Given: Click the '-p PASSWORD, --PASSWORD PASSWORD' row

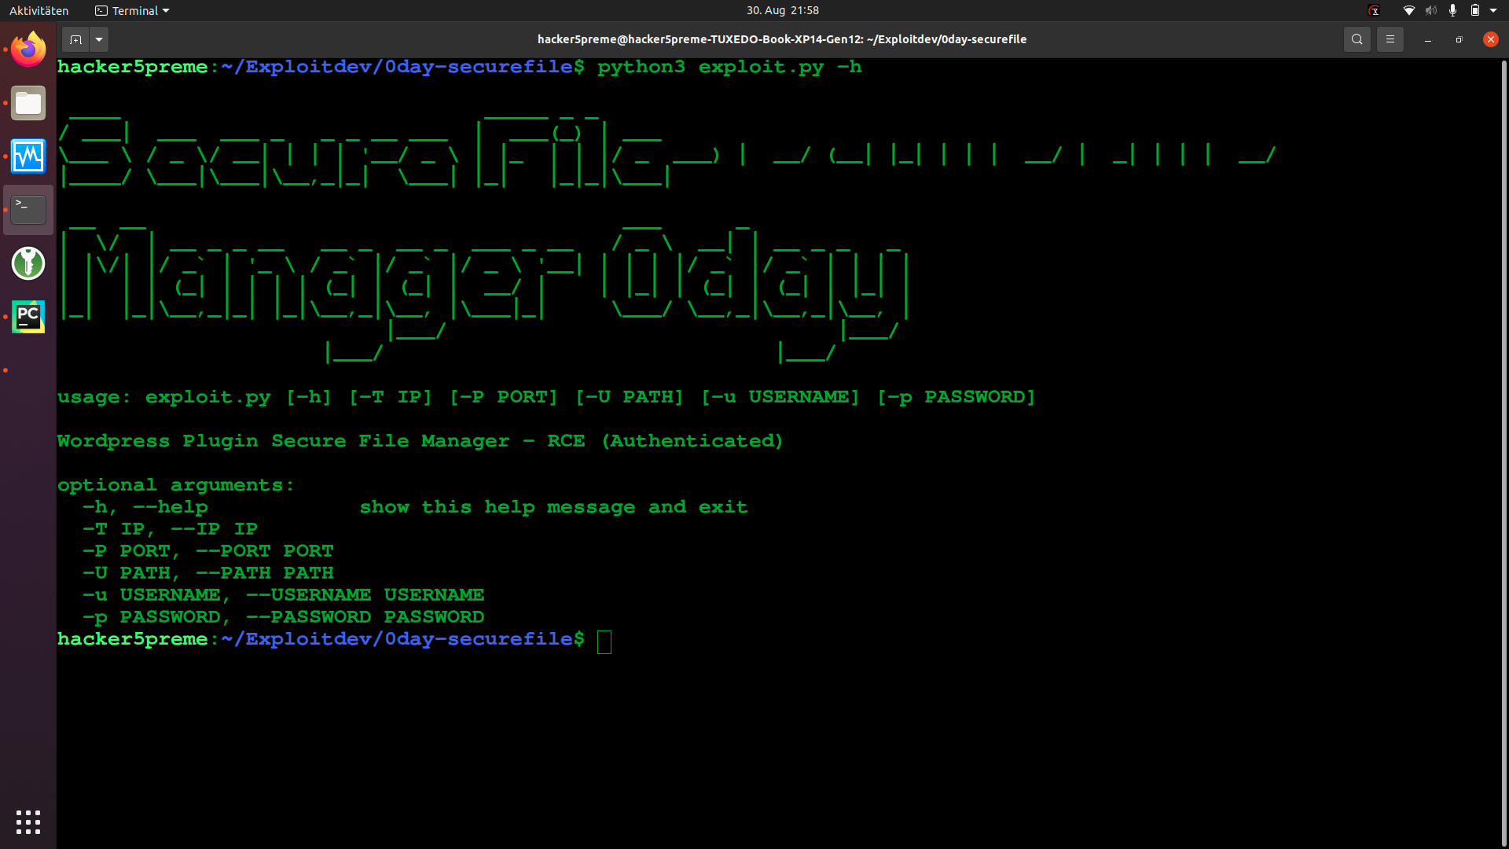Looking at the screenshot, I should 283,617.
